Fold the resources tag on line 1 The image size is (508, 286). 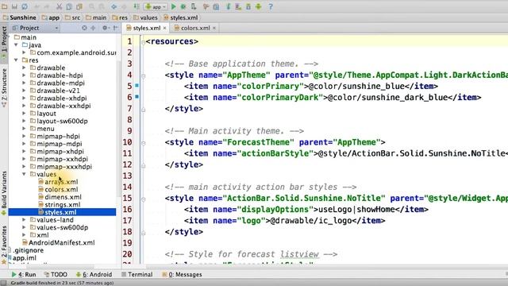143,42
